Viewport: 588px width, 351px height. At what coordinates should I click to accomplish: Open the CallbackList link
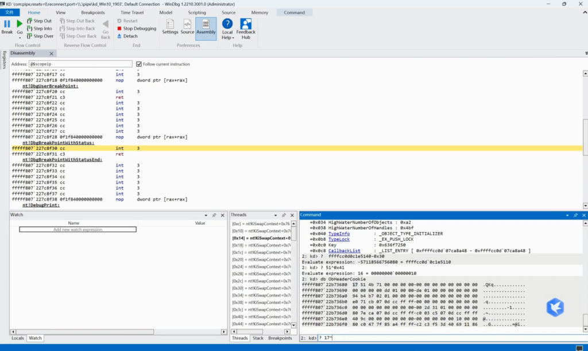click(x=345, y=251)
